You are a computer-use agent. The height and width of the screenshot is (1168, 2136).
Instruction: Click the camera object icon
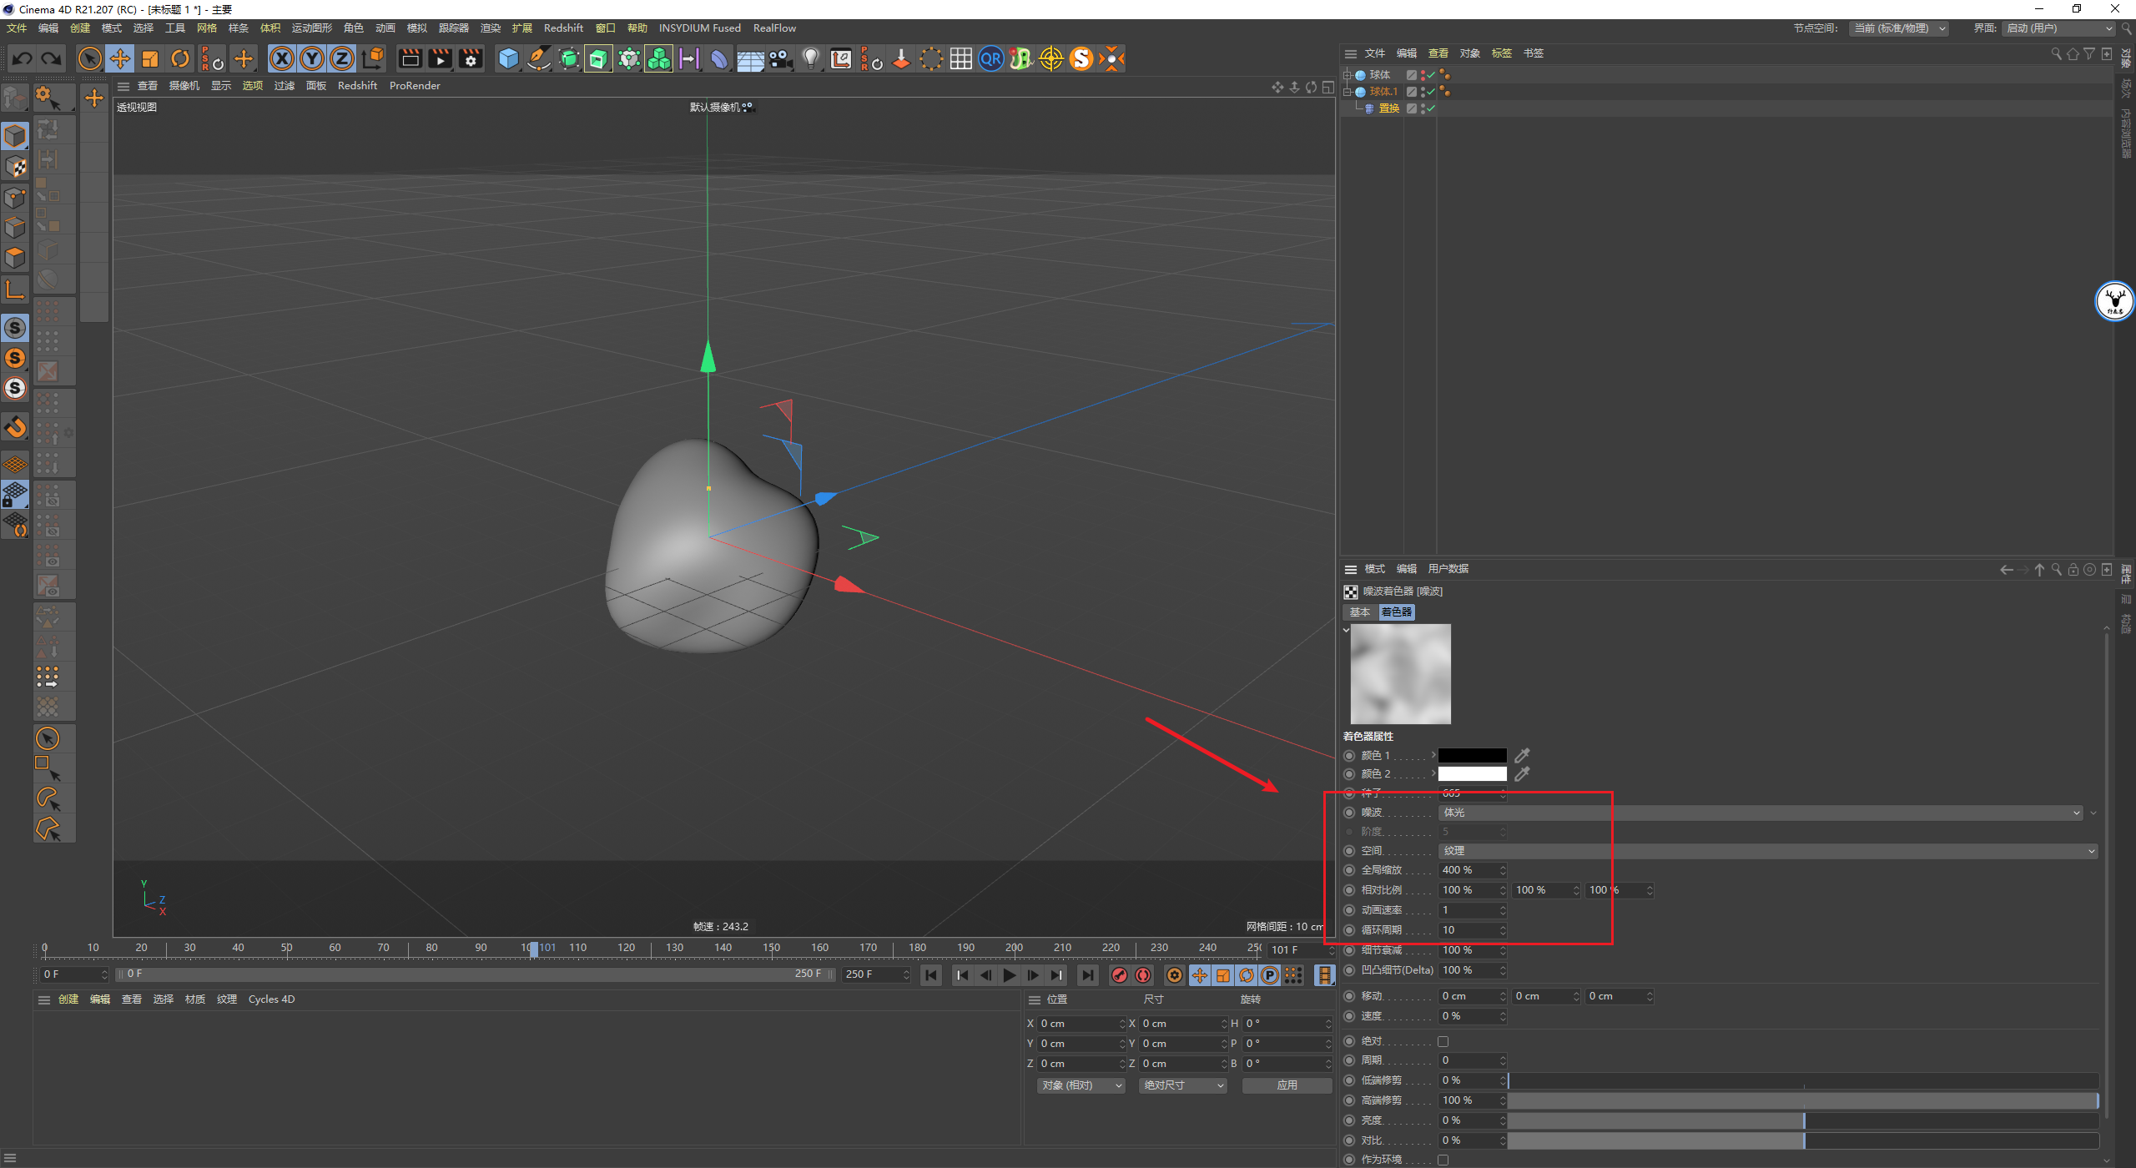pyautogui.click(x=780, y=58)
